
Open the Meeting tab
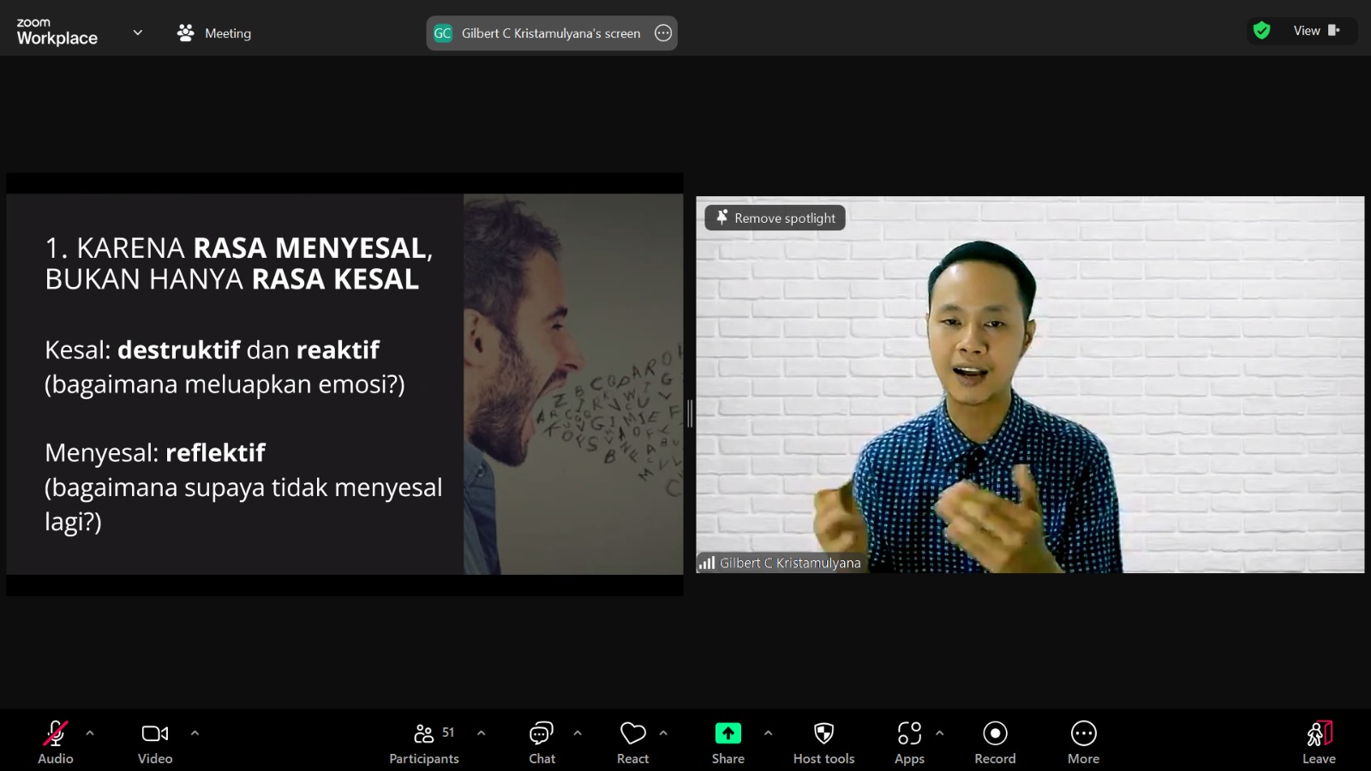(x=214, y=33)
